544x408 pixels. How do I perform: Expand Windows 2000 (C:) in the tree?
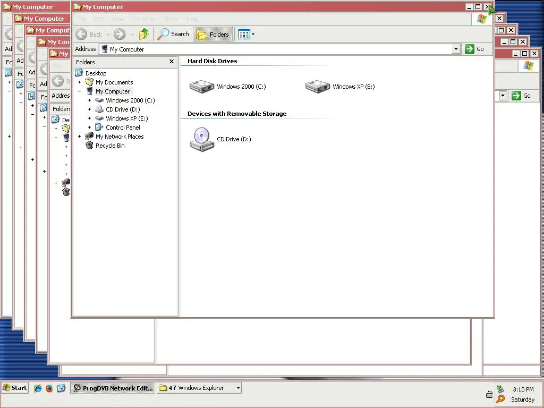(89, 100)
